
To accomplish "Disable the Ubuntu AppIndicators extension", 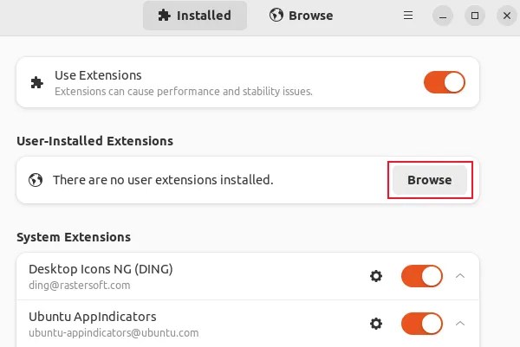I will 422,324.
